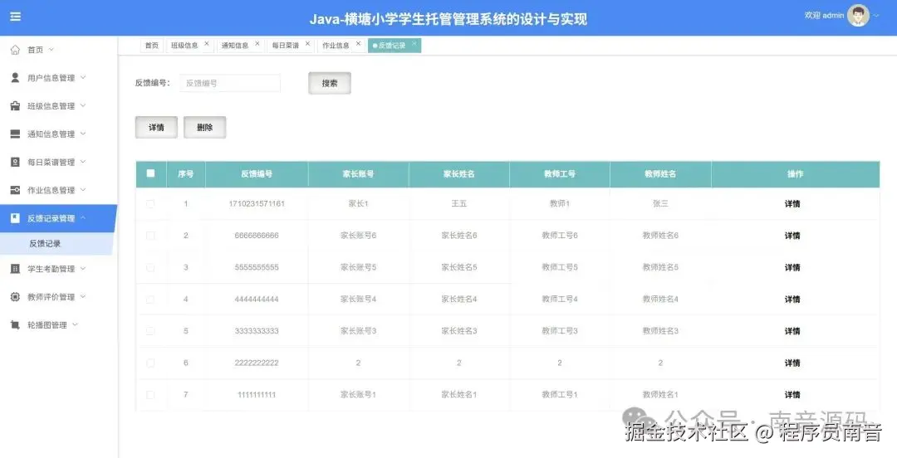This screenshot has width=897, height=458.
Task: Close the 反馈记录 tab
Action: 414,43
